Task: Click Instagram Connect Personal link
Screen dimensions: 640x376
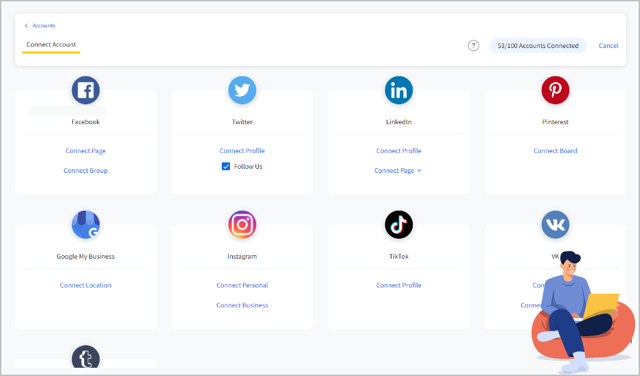Action: tap(242, 285)
